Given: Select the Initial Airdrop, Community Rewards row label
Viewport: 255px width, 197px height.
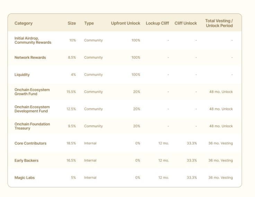Looking at the screenshot, I should (x=33, y=40).
